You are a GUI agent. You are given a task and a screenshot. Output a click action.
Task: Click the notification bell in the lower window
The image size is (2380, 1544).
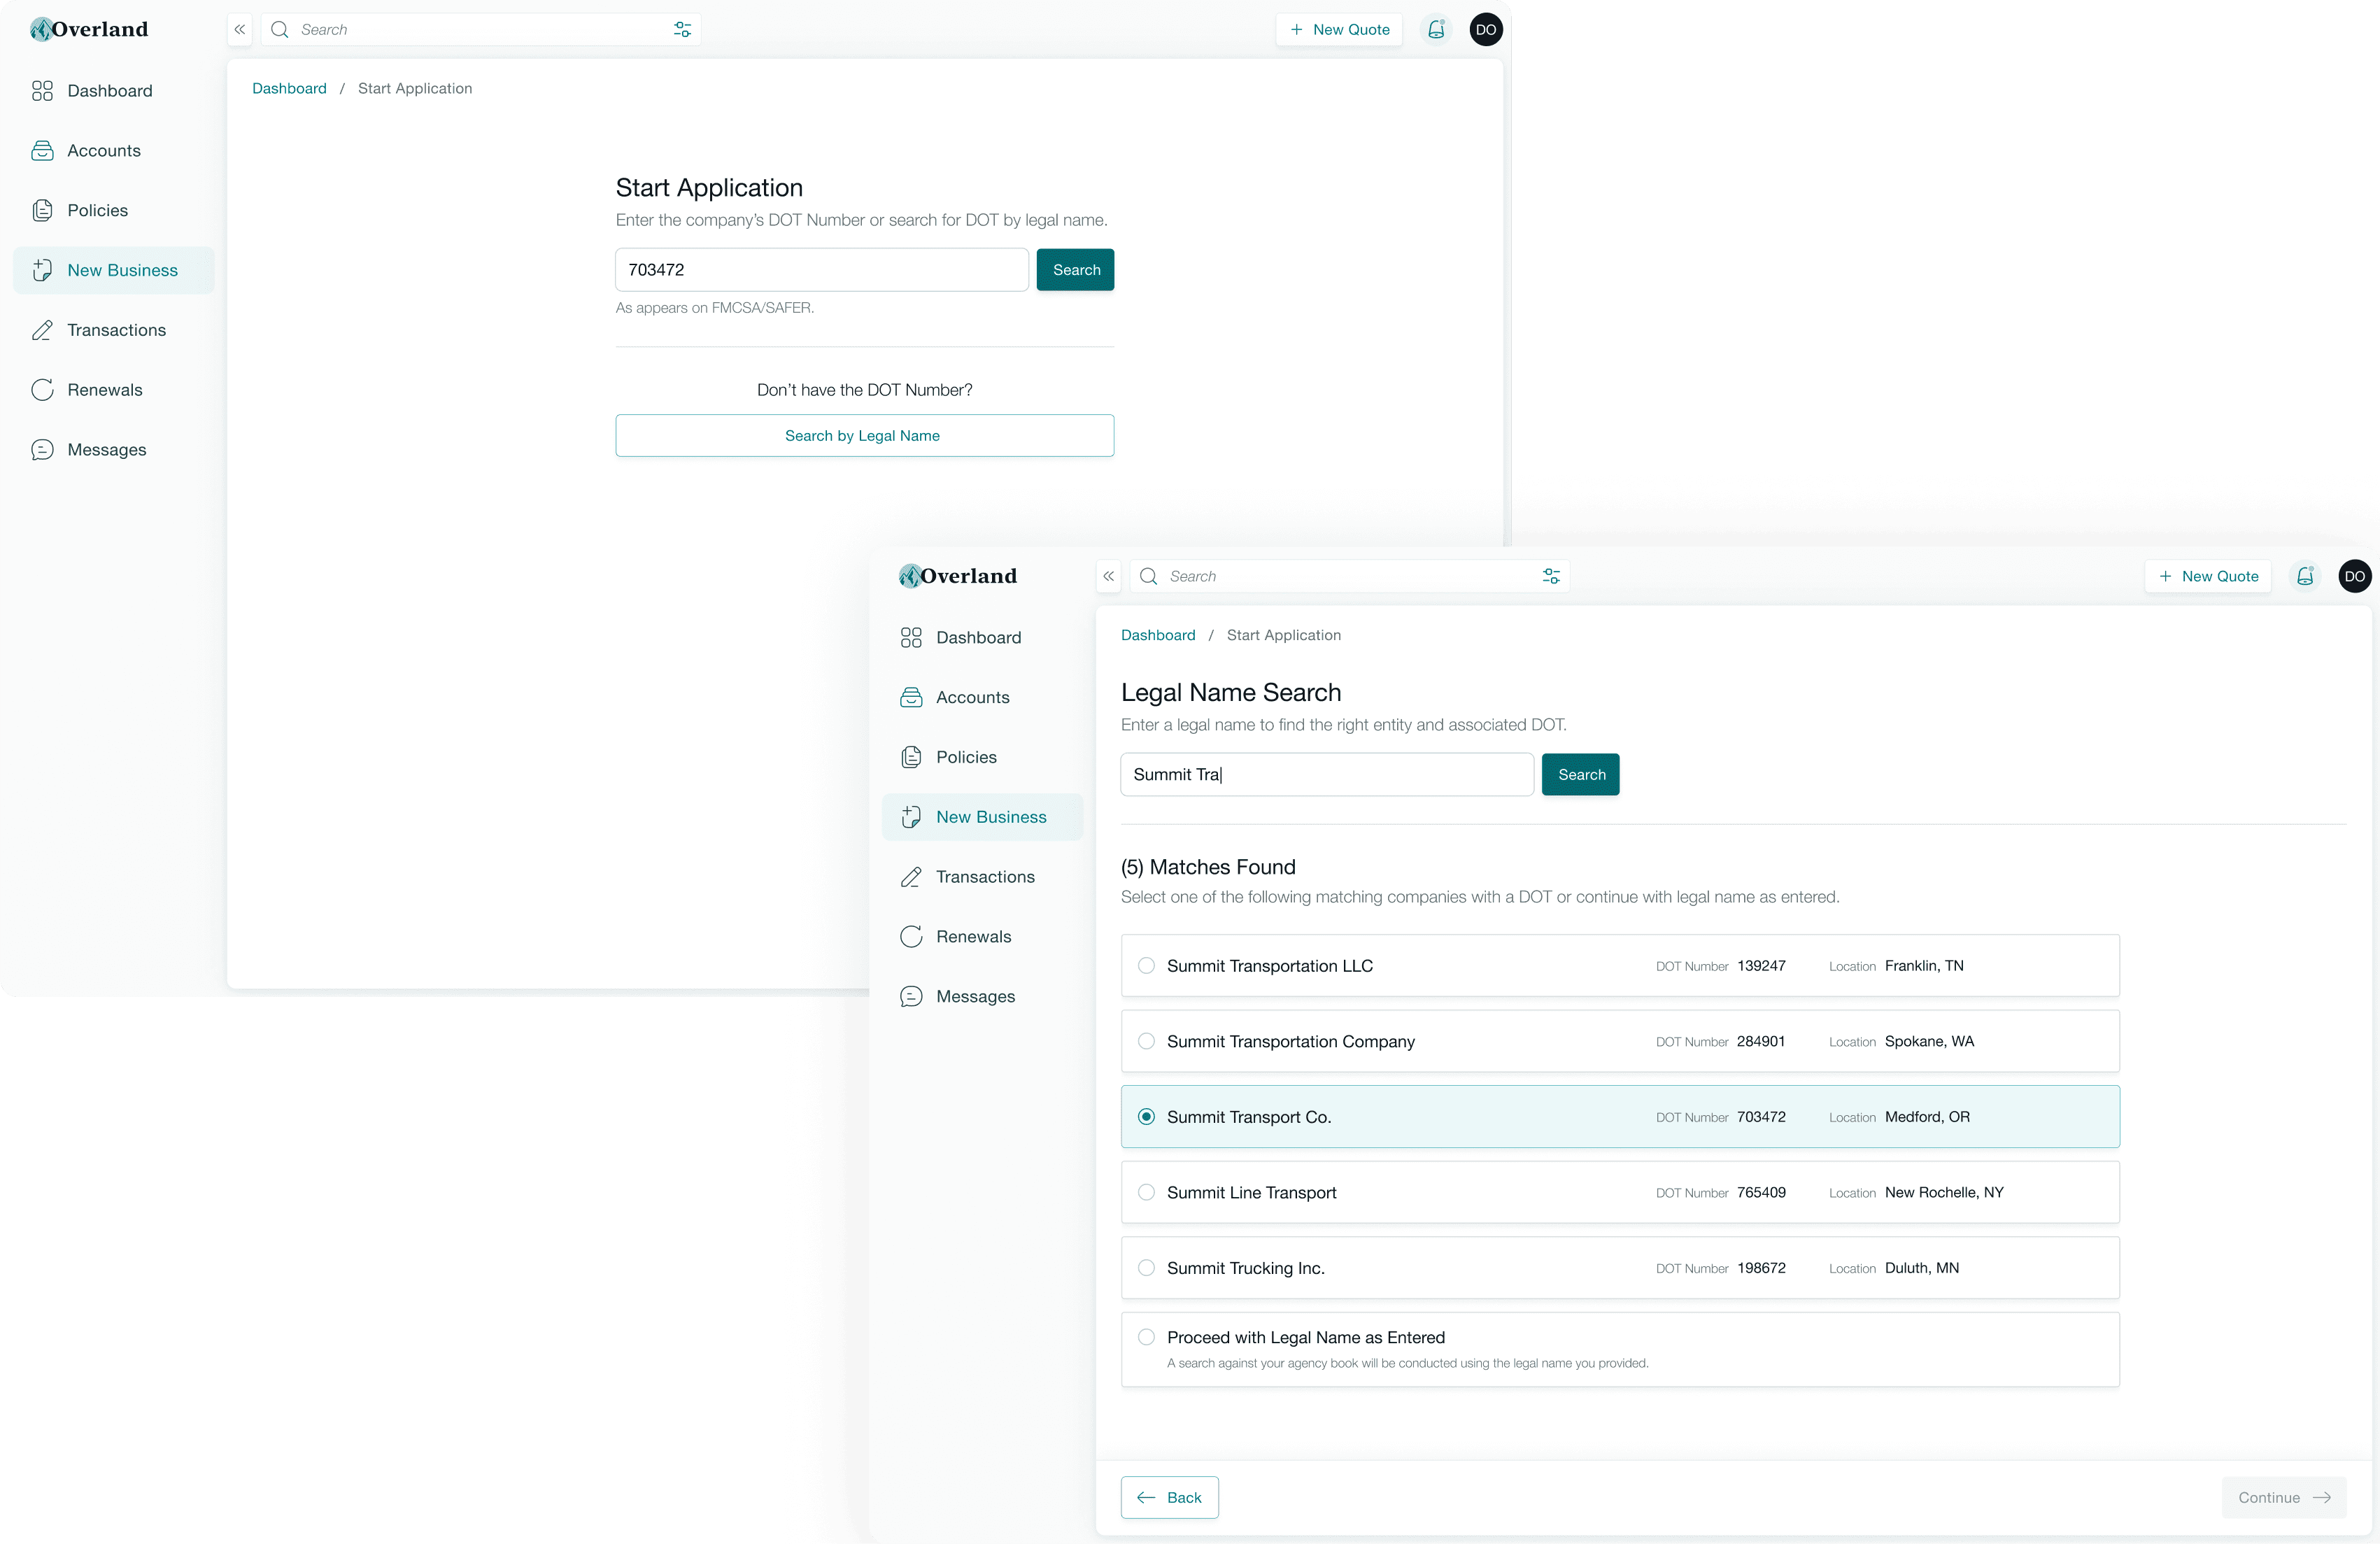point(2305,576)
